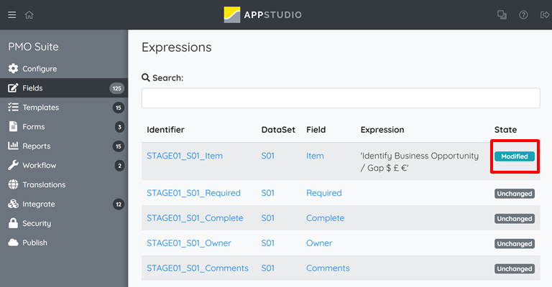Open the hamburger menu icon

(12, 15)
